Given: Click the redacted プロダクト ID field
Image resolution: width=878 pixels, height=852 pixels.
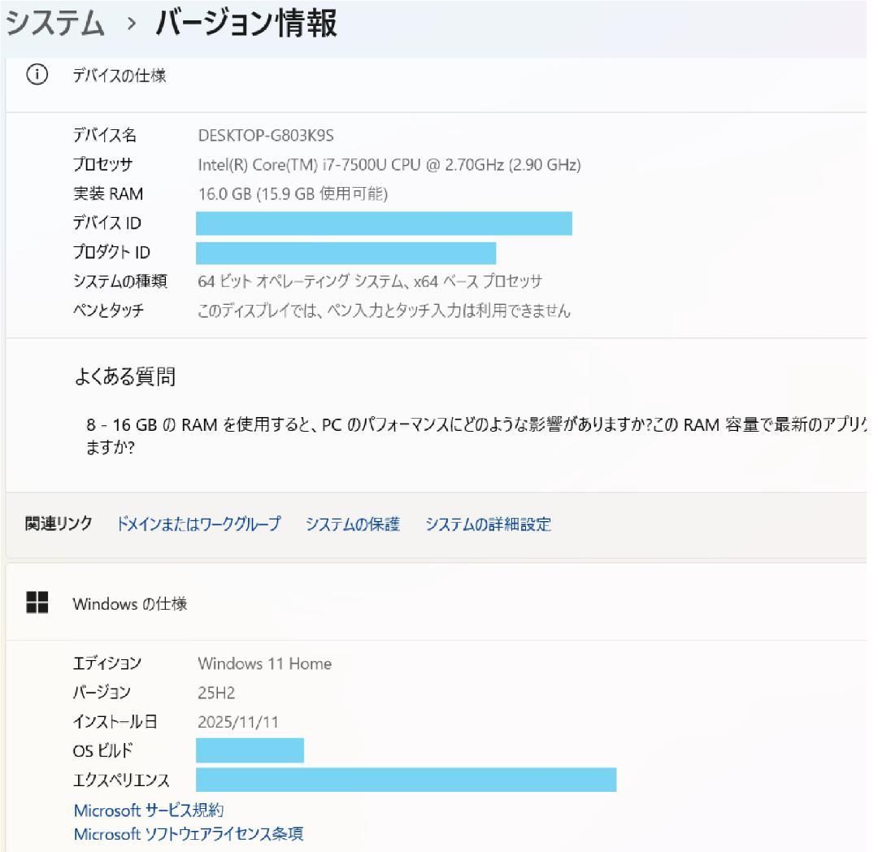Looking at the screenshot, I should click(x=346, y=252).
